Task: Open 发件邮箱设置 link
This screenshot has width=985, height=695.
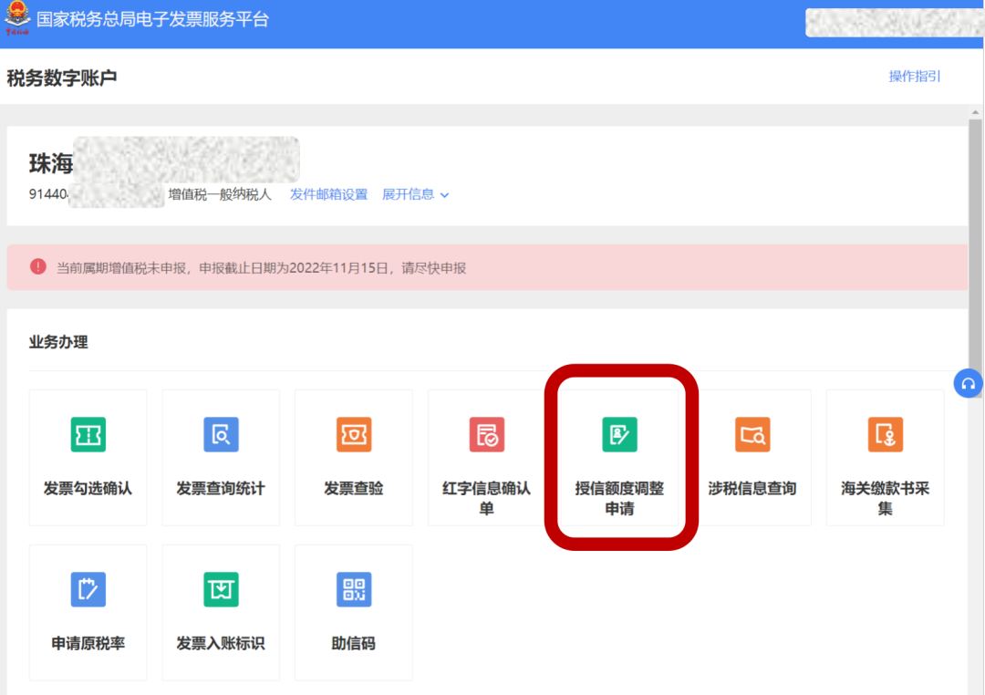Action: pyautogui.click(x=328, y=195)
